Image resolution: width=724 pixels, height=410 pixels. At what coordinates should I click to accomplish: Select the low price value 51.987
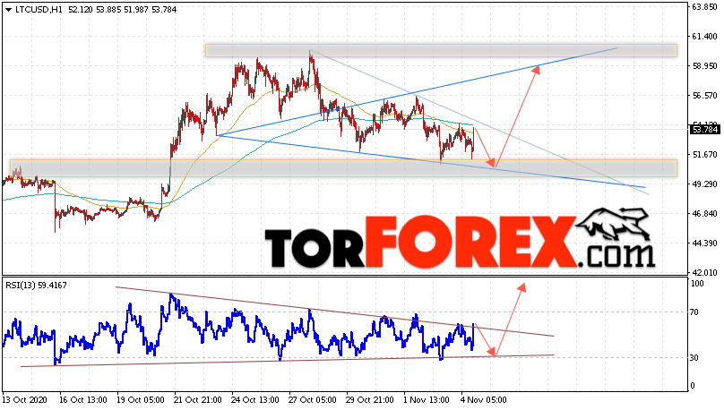coord(136,10)
